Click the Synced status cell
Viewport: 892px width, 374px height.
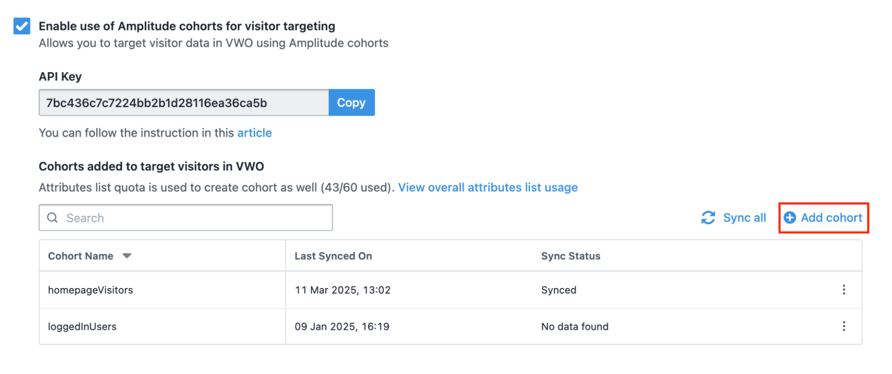[x=559, y=290]
